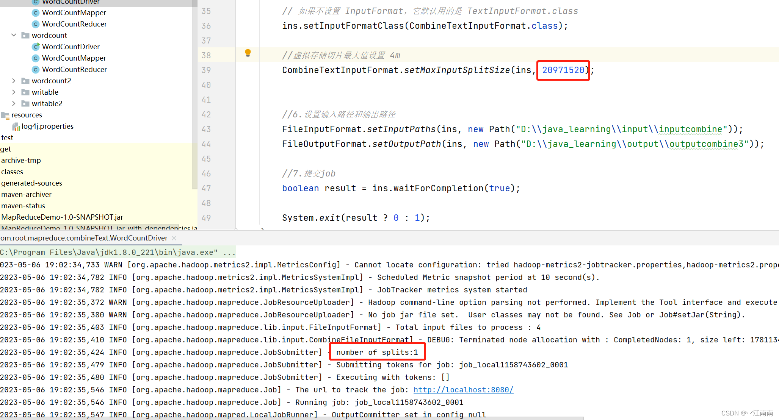Viewport: 779px width, 420px height.
Task: Open WordCountDriver class under wordcount folder
Action: (71, 47)
